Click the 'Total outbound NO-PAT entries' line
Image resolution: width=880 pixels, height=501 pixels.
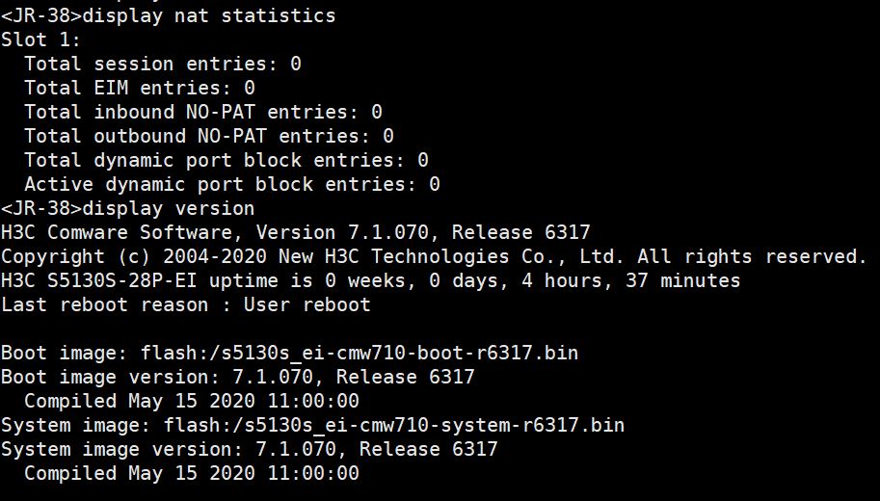[208, 136]
